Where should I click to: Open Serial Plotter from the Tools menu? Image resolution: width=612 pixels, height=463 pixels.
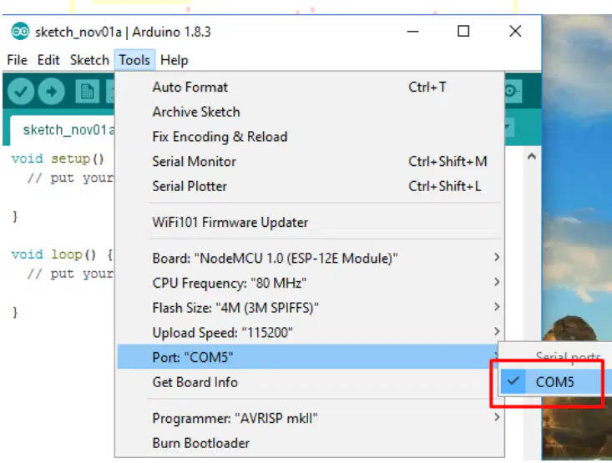coord(311,186)
